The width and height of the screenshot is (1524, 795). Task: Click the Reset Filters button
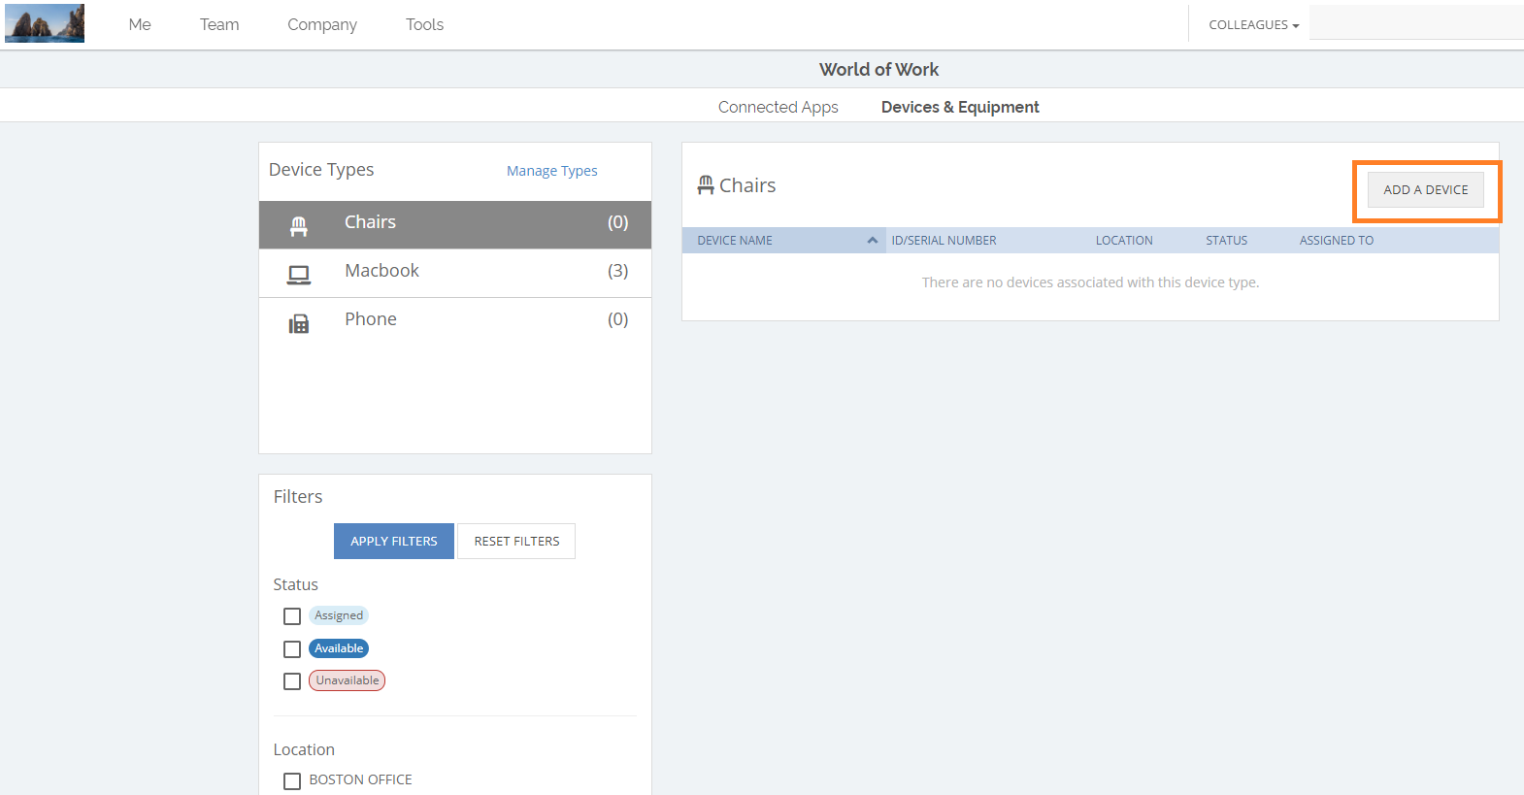[516, 542]
